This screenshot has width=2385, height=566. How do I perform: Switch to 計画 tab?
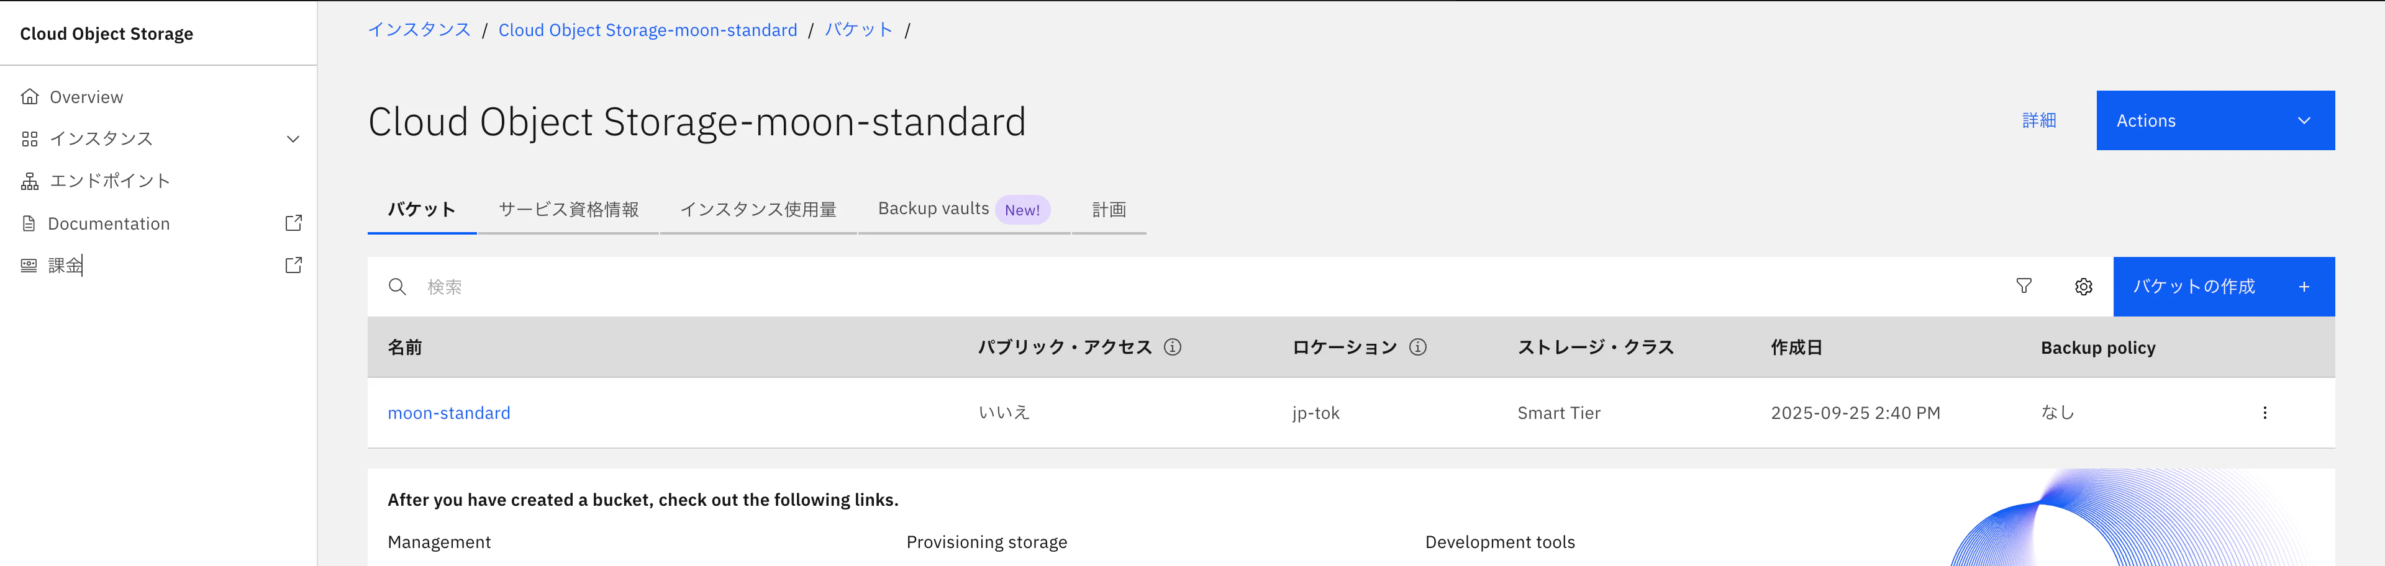(x=1108, y=210)
